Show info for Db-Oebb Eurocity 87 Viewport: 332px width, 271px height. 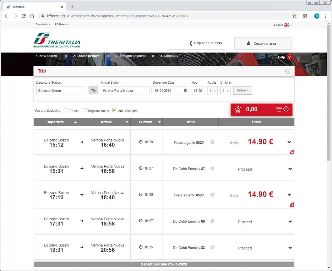[212, 169]
